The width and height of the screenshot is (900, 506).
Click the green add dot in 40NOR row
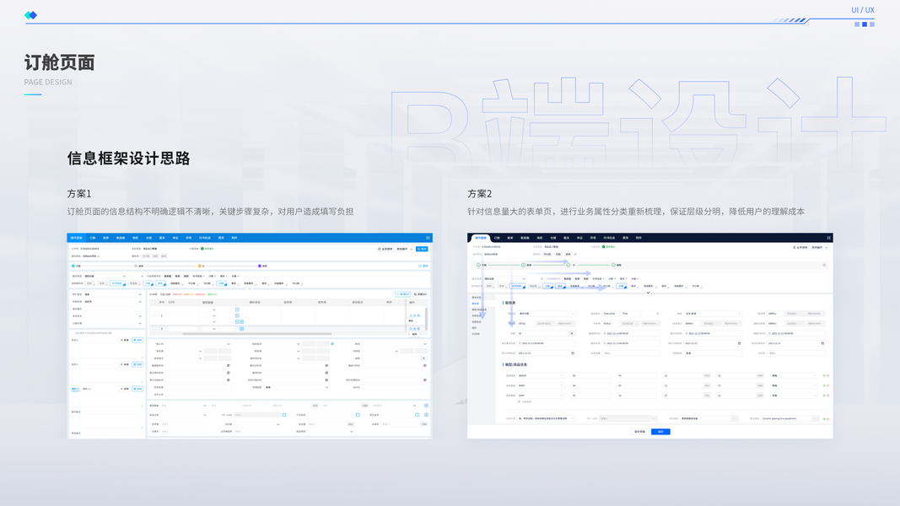824,376
